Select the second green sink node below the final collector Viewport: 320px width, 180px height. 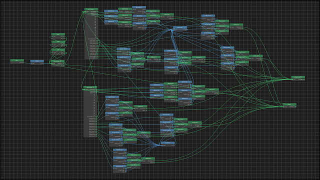point(289,105)
